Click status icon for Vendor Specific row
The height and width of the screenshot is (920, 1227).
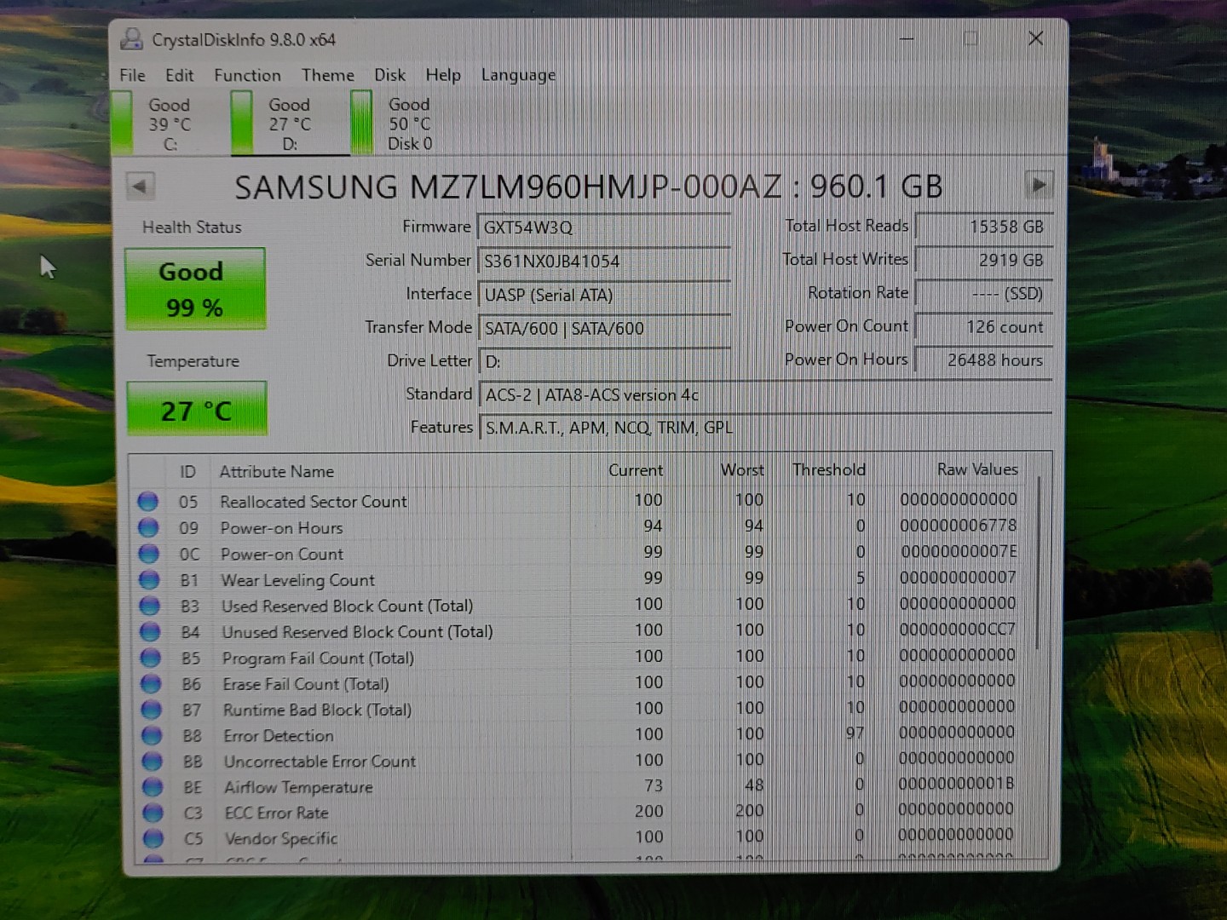click(x=153, y=838)
